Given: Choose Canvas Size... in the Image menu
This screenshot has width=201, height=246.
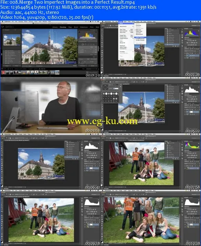Looking at the screenshot, I should pyautogui.click(x=126, y=37).
